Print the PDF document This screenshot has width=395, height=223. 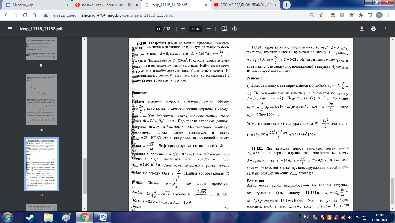[x=374, y=29]
